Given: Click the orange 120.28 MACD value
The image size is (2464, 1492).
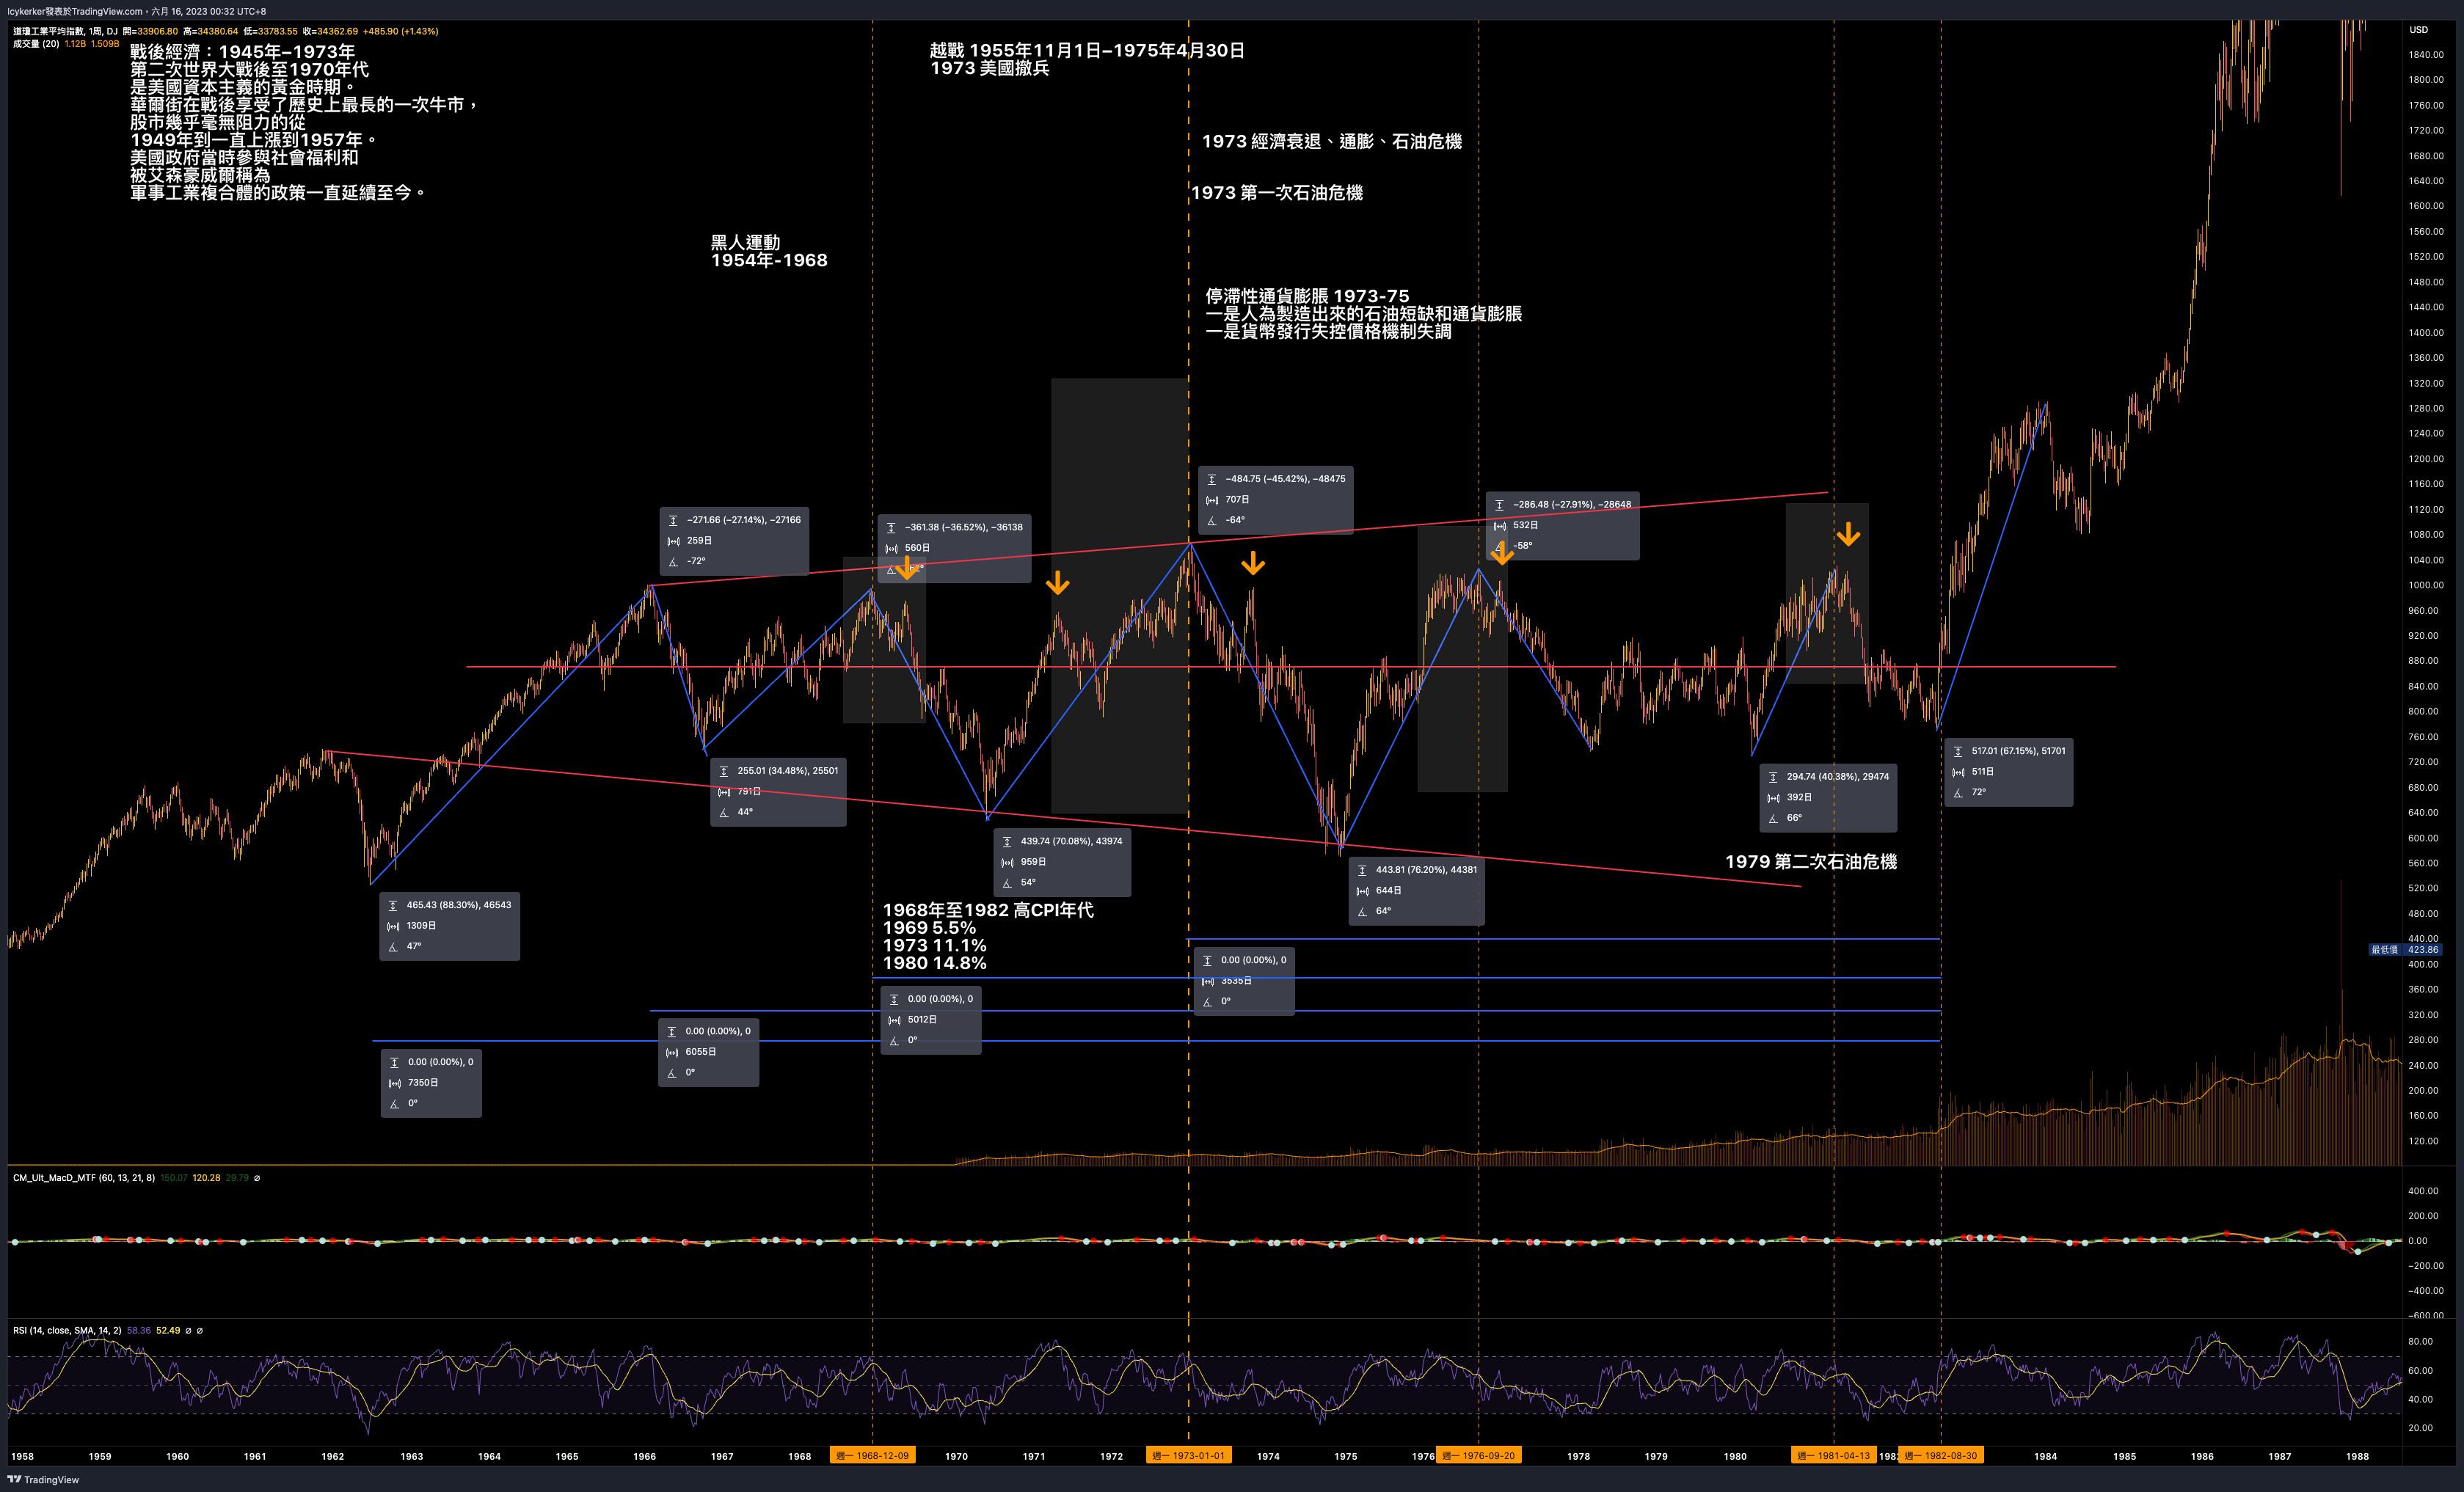Looking at the screenshot, I should [206, 1178].
